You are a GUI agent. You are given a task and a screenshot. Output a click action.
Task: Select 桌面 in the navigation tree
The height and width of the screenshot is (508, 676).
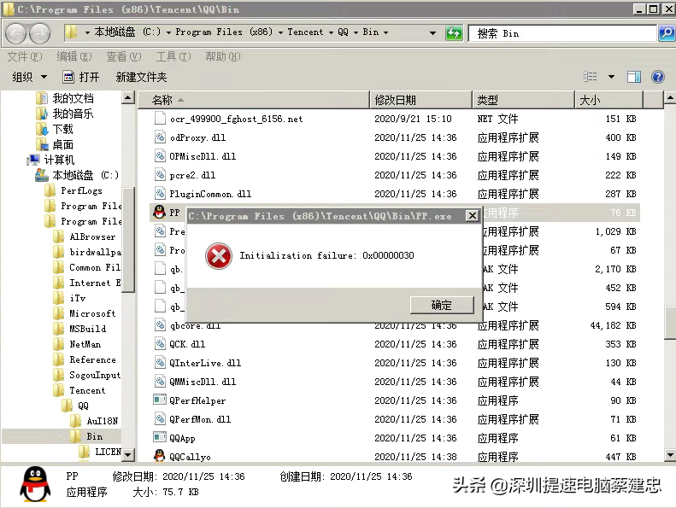coord(62,145)
